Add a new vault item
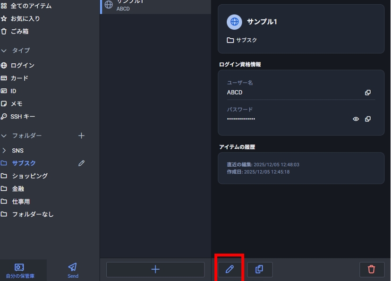The image size is (392, 281). pyautogui.click(x=155, y=269)
